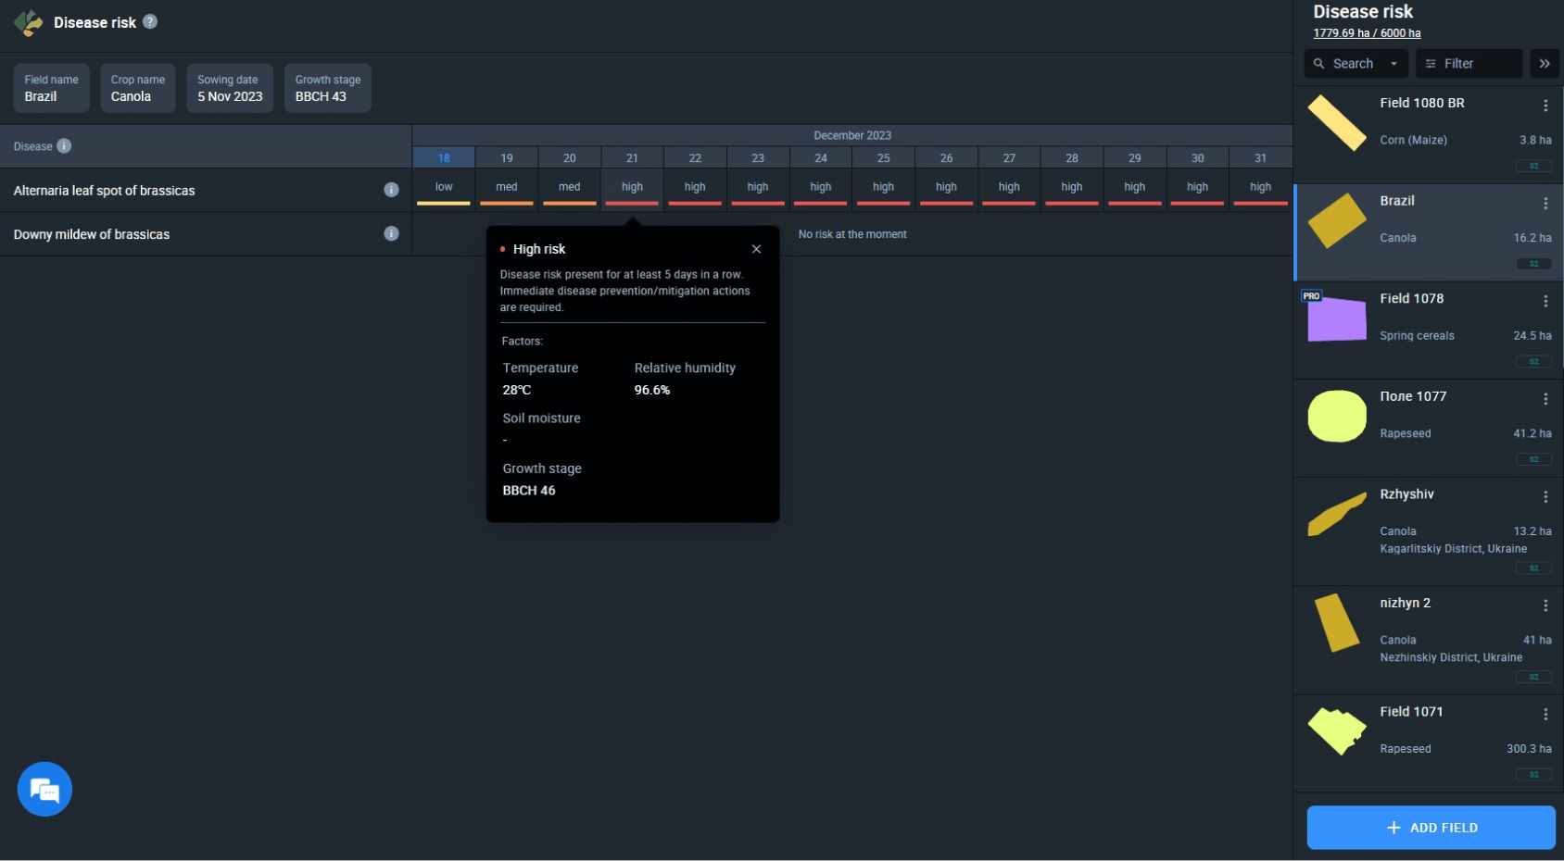This screenshot has width=1564, height=861.
Task: Click the help icon beside Disease risk title
Action: coord(150,21)
